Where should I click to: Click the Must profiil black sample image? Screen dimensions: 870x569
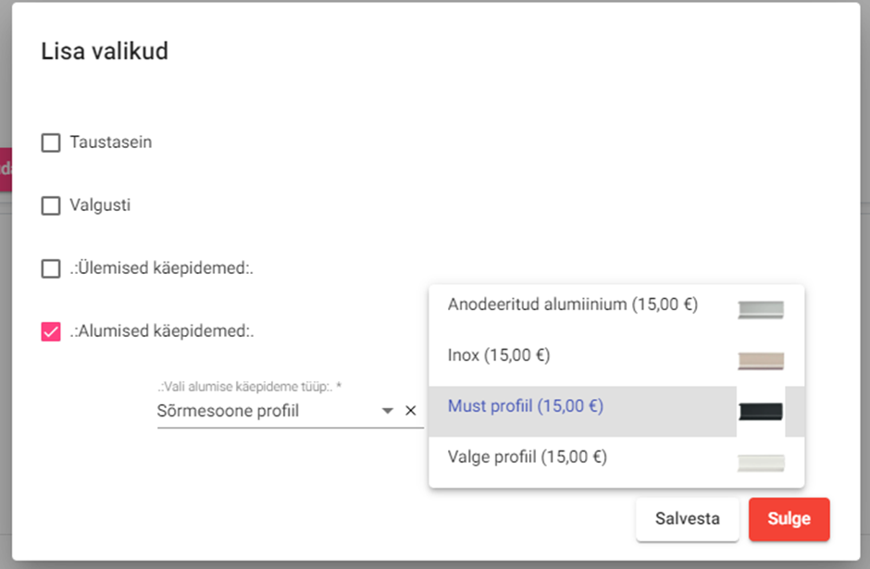(x=761, y=412)
